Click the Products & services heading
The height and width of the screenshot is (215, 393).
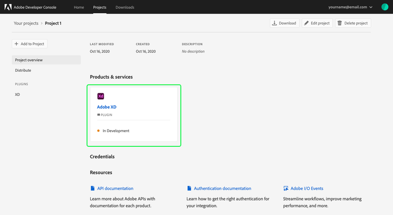click(111, 77)
